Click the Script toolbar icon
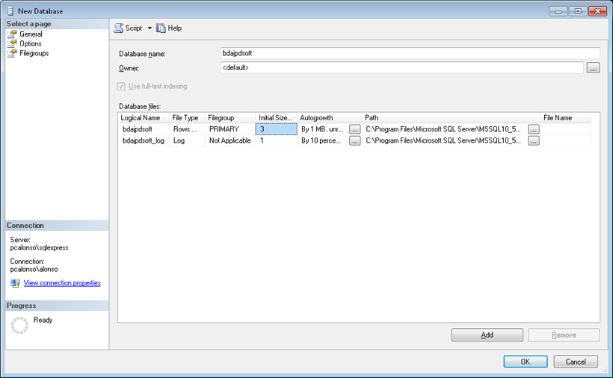The width and height of the screenshot is (613, 378). [x=119, y=28]
